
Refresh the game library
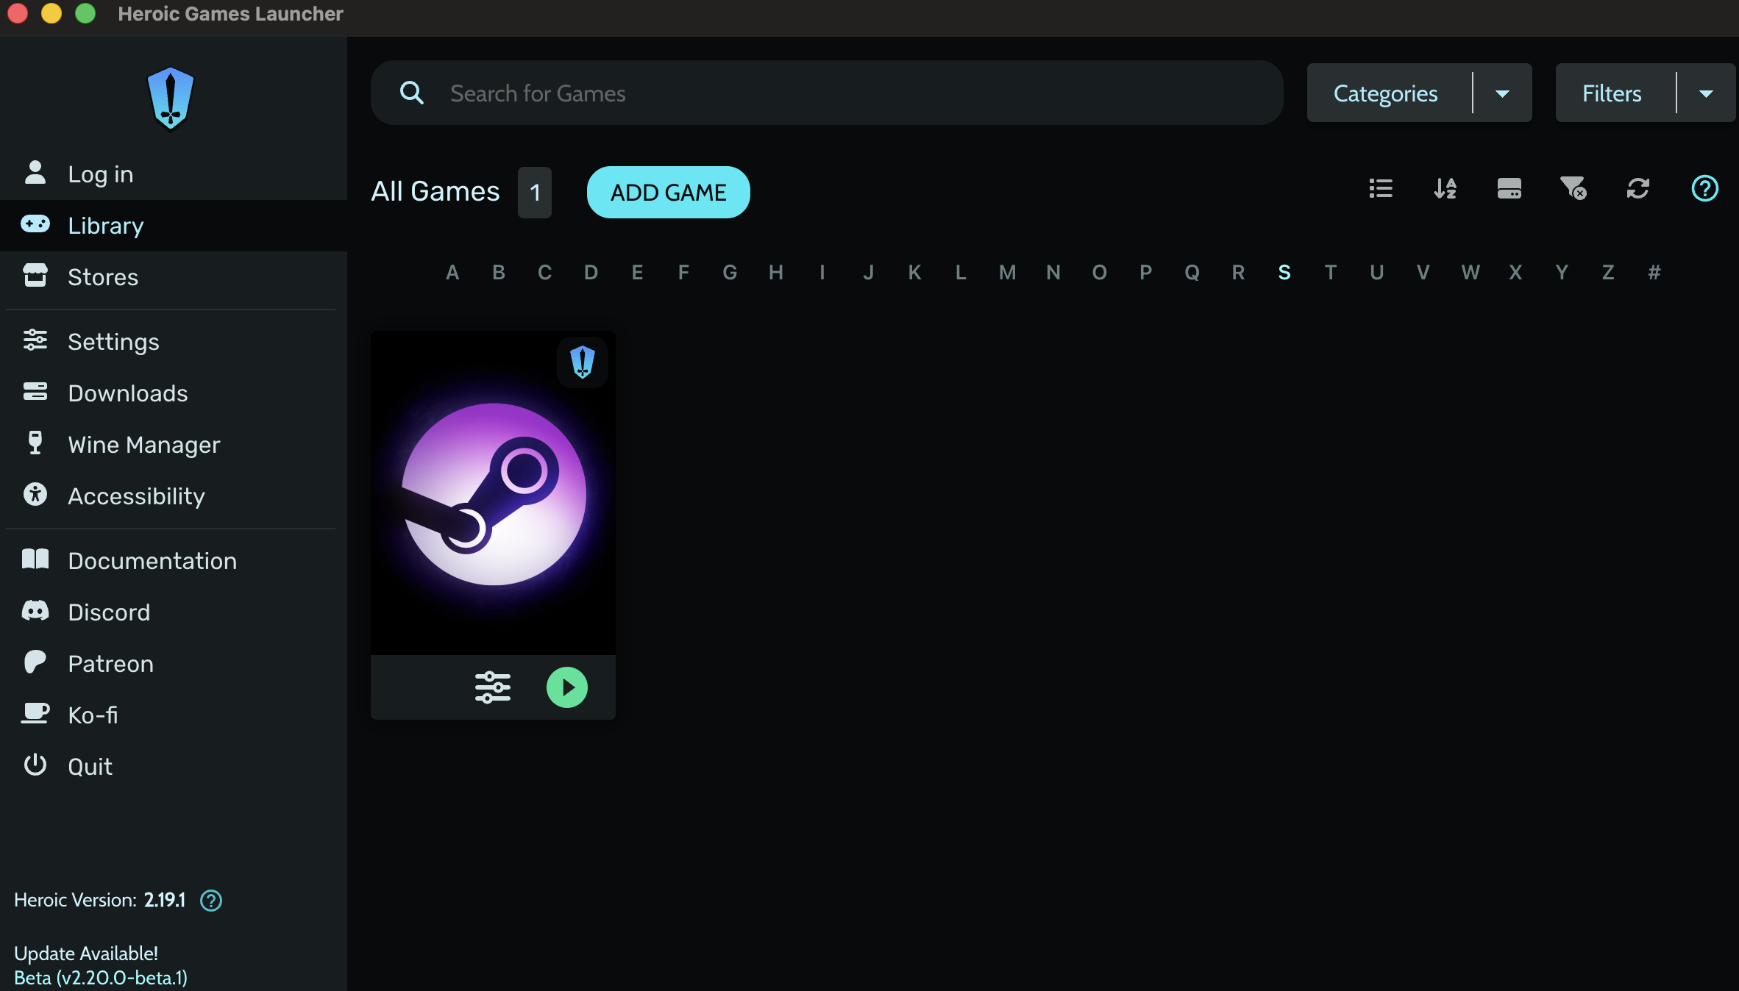(x=1637, y=189)
